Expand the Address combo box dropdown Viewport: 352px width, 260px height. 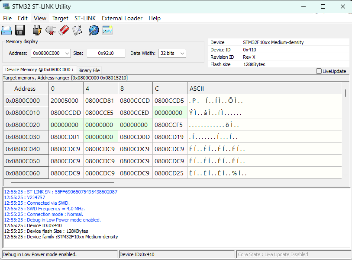[67, 53]
